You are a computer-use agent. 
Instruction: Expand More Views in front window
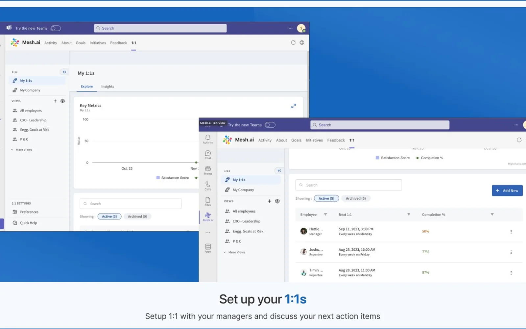tap(234, 252)
